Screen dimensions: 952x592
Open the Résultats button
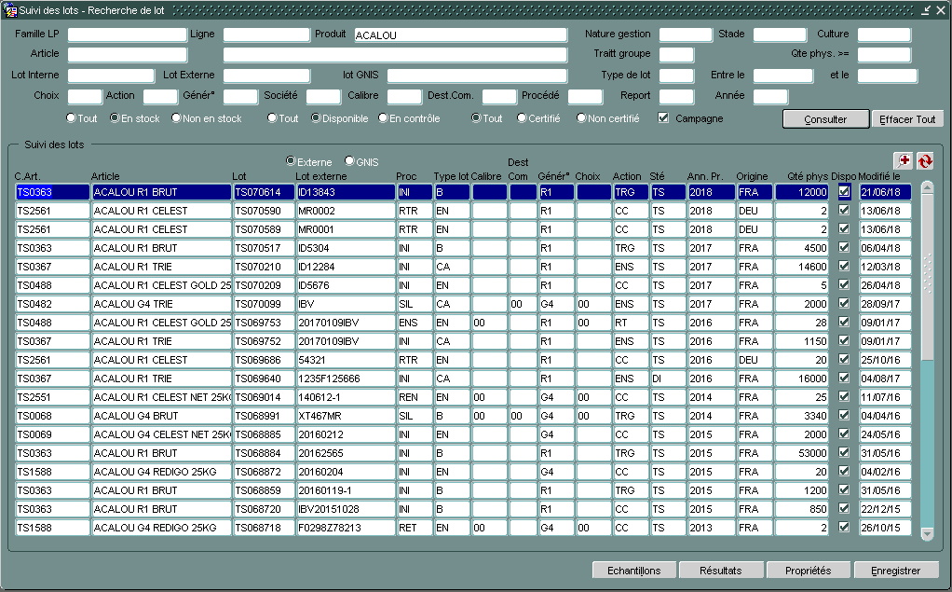[721, 571]
